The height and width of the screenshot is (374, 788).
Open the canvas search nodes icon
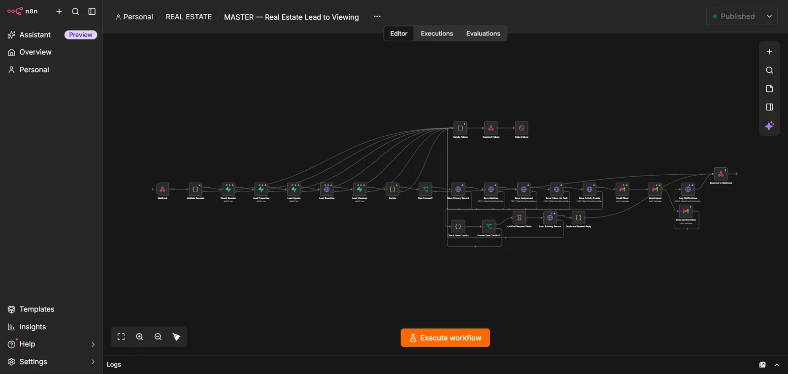coord(769,70)
